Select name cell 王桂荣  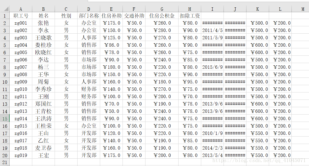[43, 126]
